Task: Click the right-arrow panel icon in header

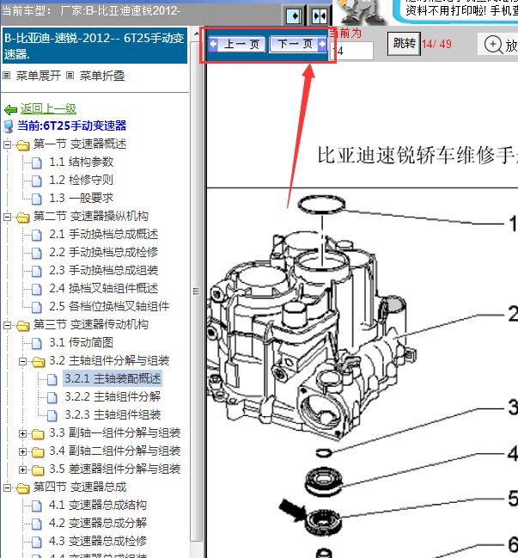Action: (296, 16)
